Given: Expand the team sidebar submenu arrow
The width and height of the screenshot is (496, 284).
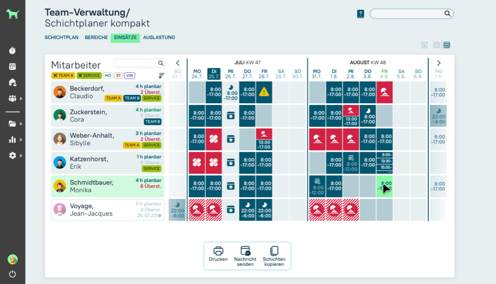Looking at the screenshot, I should pos(21,98).
